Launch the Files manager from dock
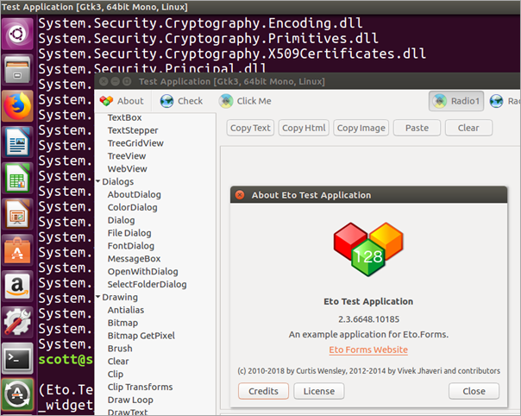This screenshot has width=521, height=416. pos(17,69)
